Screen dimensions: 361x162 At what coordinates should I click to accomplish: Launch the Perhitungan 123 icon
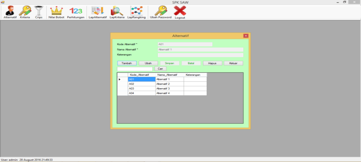click(x=75, y=12)
